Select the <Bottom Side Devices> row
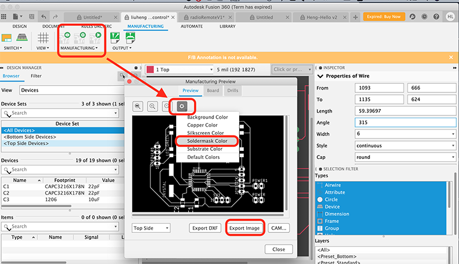This screenshot has width=459, height=264. pyautogui.click(x=63, y=137)
